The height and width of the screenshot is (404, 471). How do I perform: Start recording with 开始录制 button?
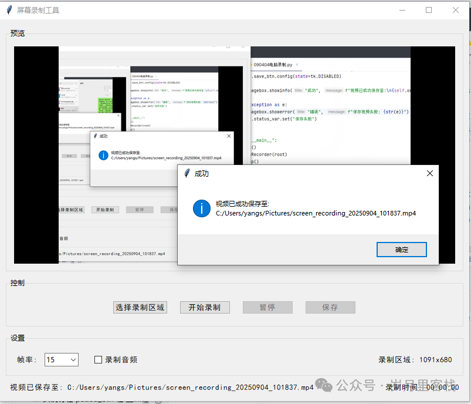click(x=205, y=308)
